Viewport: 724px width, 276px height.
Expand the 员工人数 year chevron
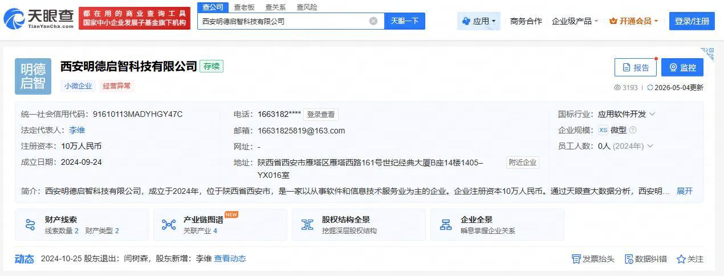click(x=650, y=146)
